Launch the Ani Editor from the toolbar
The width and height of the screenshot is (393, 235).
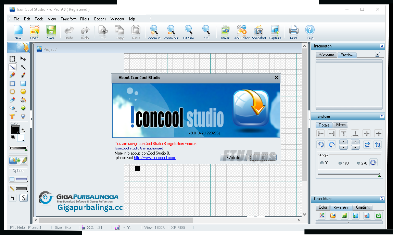242,32
